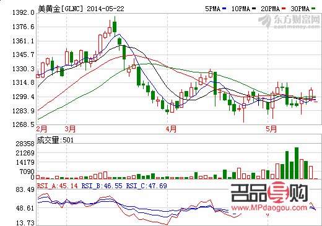The image size is (322, 226).
Task: Click the tallest green volume bar in May
Action: tap(297, 163)
